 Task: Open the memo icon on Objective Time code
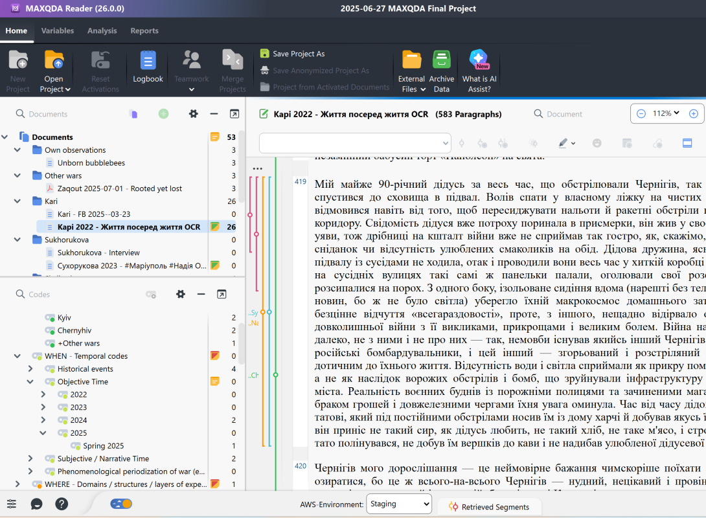coord(215,381)
